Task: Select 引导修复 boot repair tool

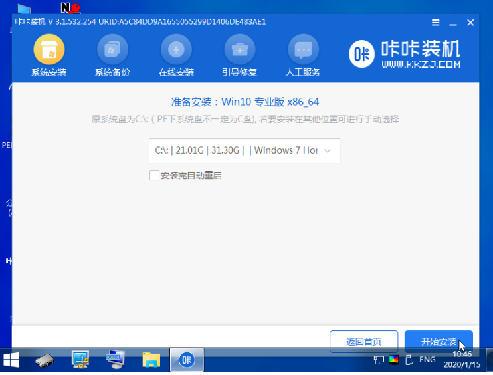Action: 239,56
